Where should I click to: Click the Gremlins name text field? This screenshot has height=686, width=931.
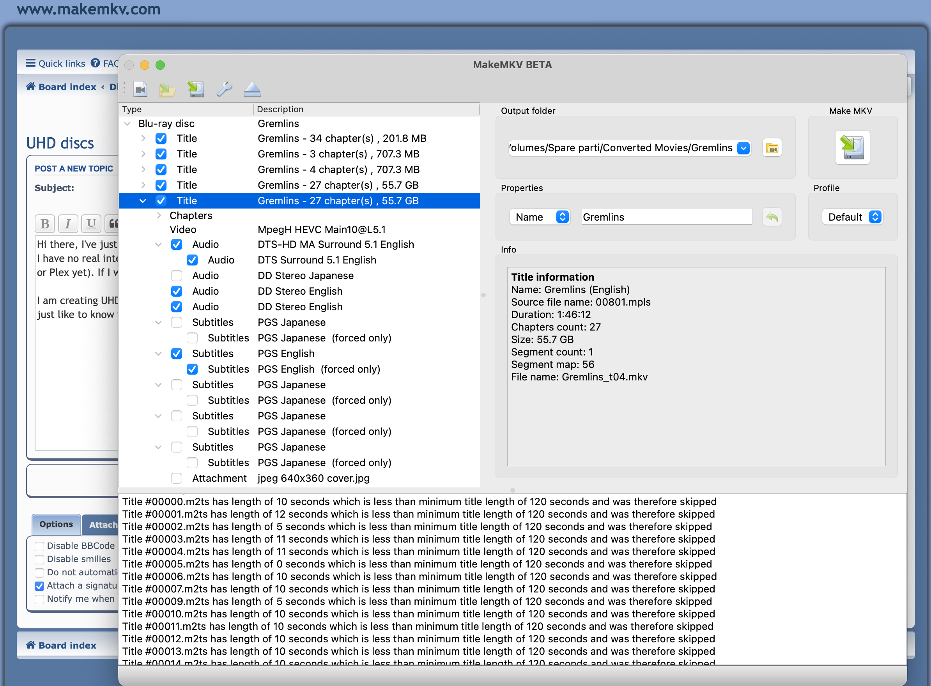click(667, 217)
